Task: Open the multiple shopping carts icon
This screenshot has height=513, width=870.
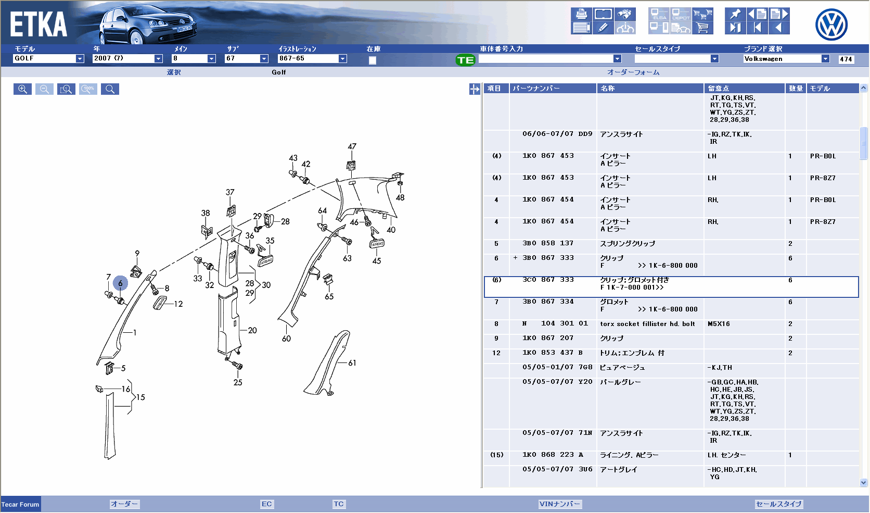Action: point(702,14)
